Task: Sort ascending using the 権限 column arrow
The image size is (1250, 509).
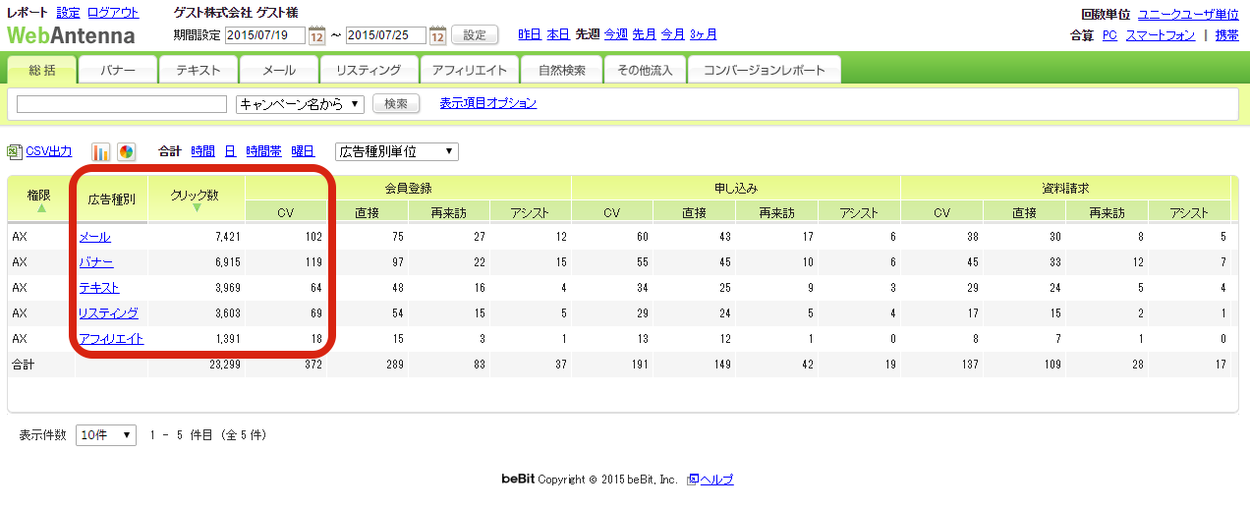Action: click(x=41, y=208)
